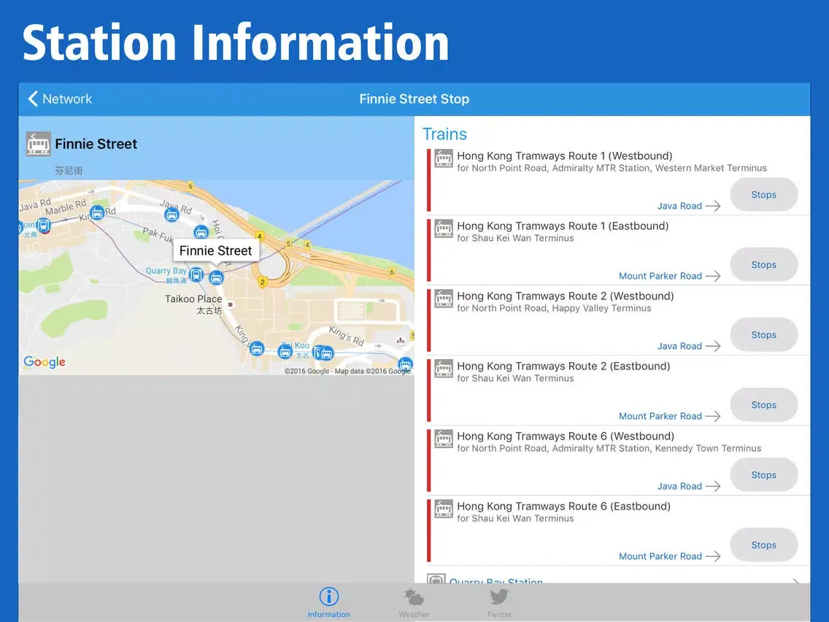Open Stops for Route 1 Westbound
Viewport: 829px width, 622px height.
point(763,195)
